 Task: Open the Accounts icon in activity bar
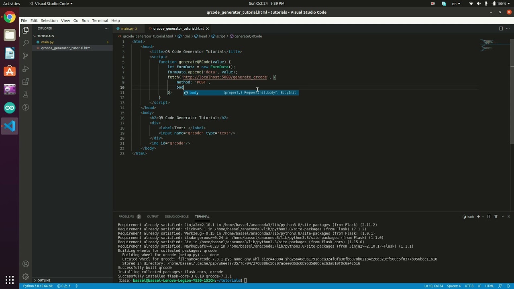tap(26, 264)
